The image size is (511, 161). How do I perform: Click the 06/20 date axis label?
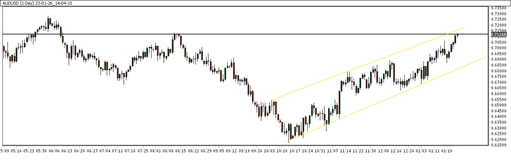coord(80,150)
